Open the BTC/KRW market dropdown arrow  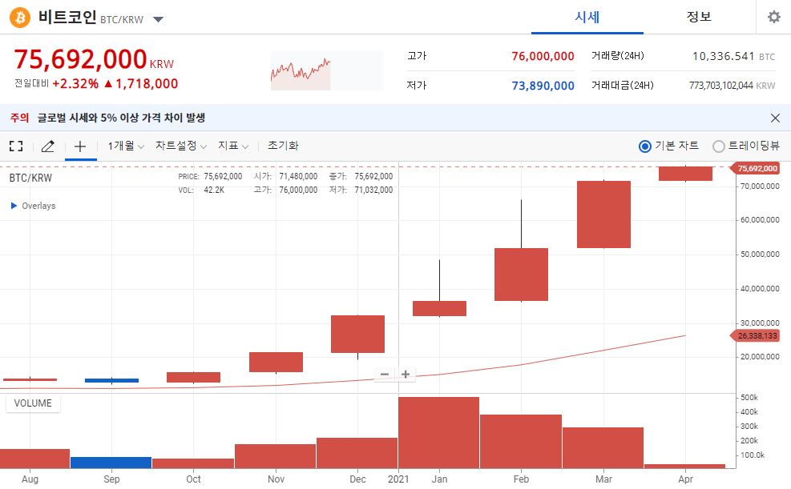tap(159, 20)
